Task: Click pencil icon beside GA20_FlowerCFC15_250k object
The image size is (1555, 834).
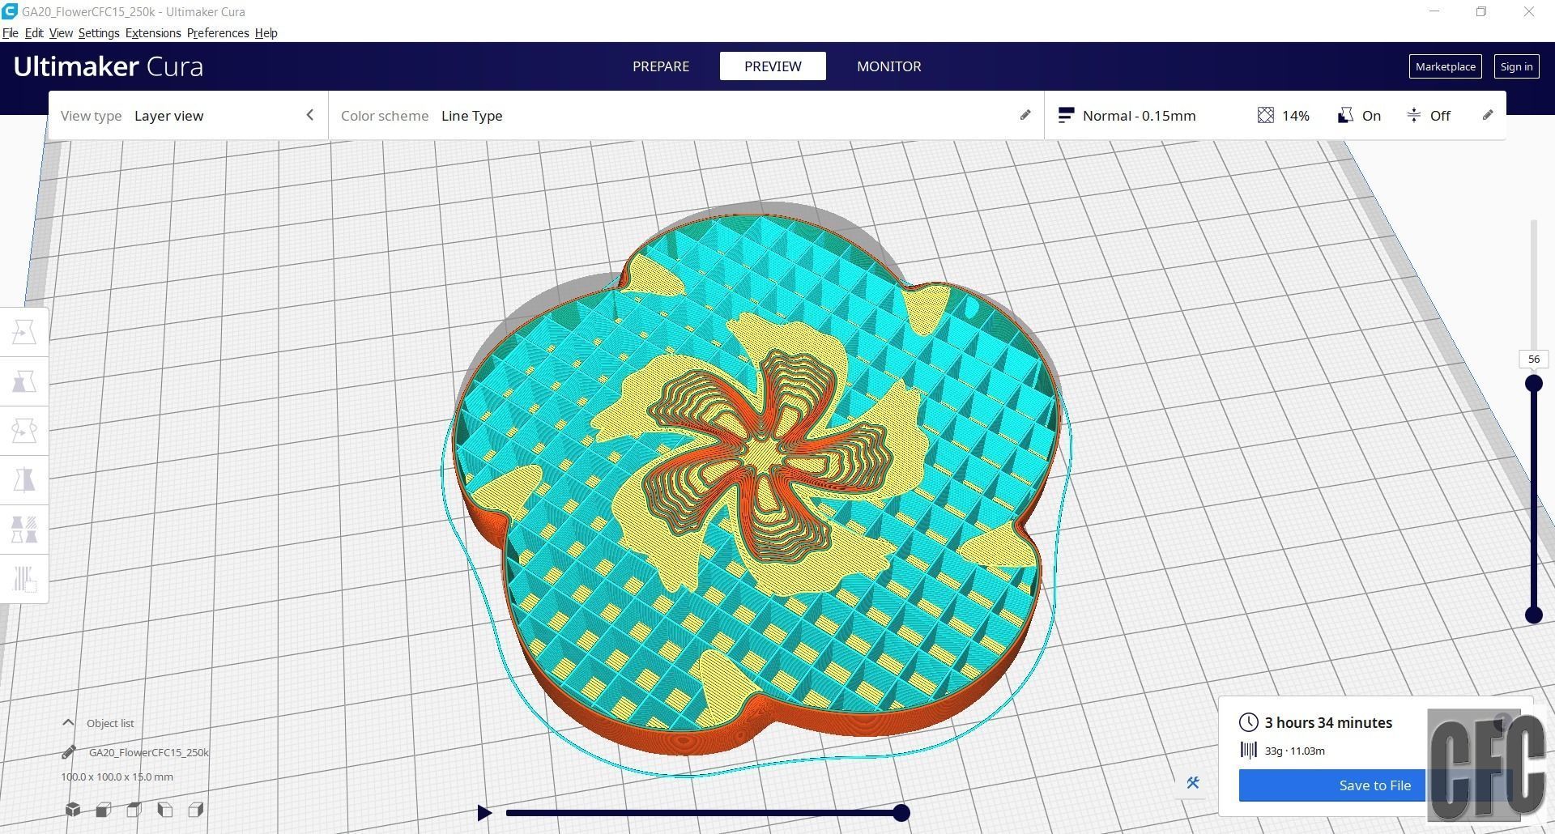Action: coord(69,752)
